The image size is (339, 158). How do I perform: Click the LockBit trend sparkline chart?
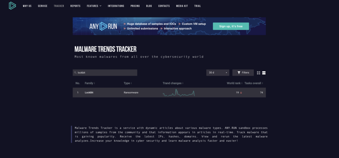click(x=179, y=93)
